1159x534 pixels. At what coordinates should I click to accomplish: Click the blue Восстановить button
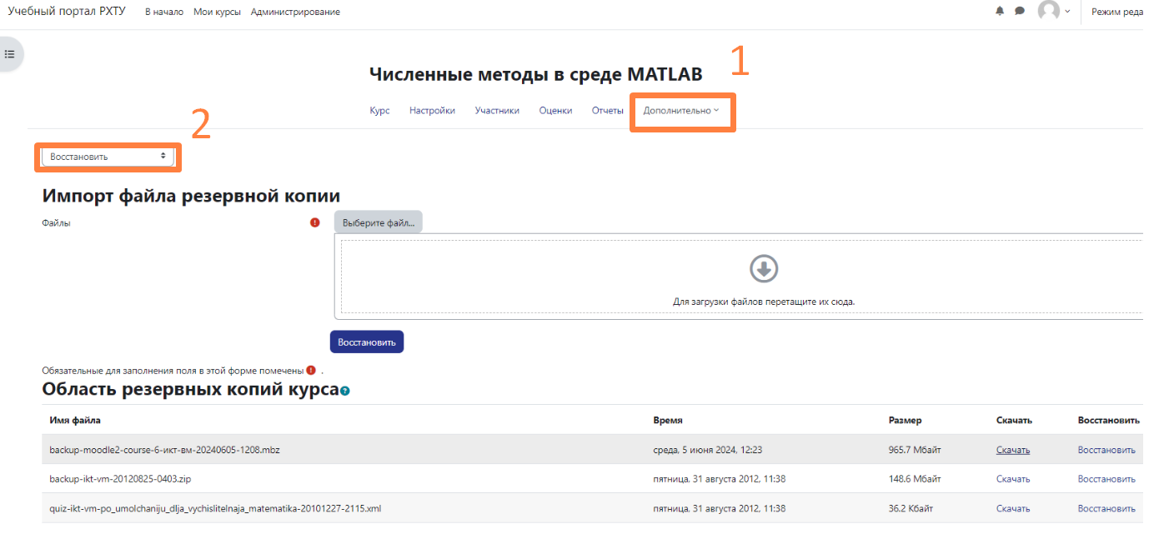pos(367,342)
